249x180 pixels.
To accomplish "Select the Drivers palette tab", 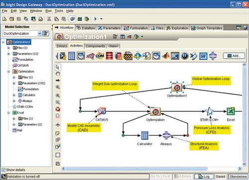I will coord(62,46).
